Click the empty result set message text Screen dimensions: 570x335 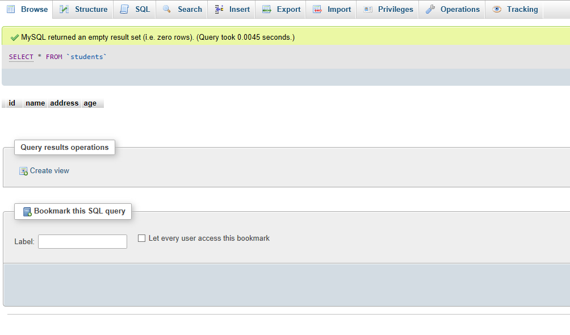click(158, 37)
